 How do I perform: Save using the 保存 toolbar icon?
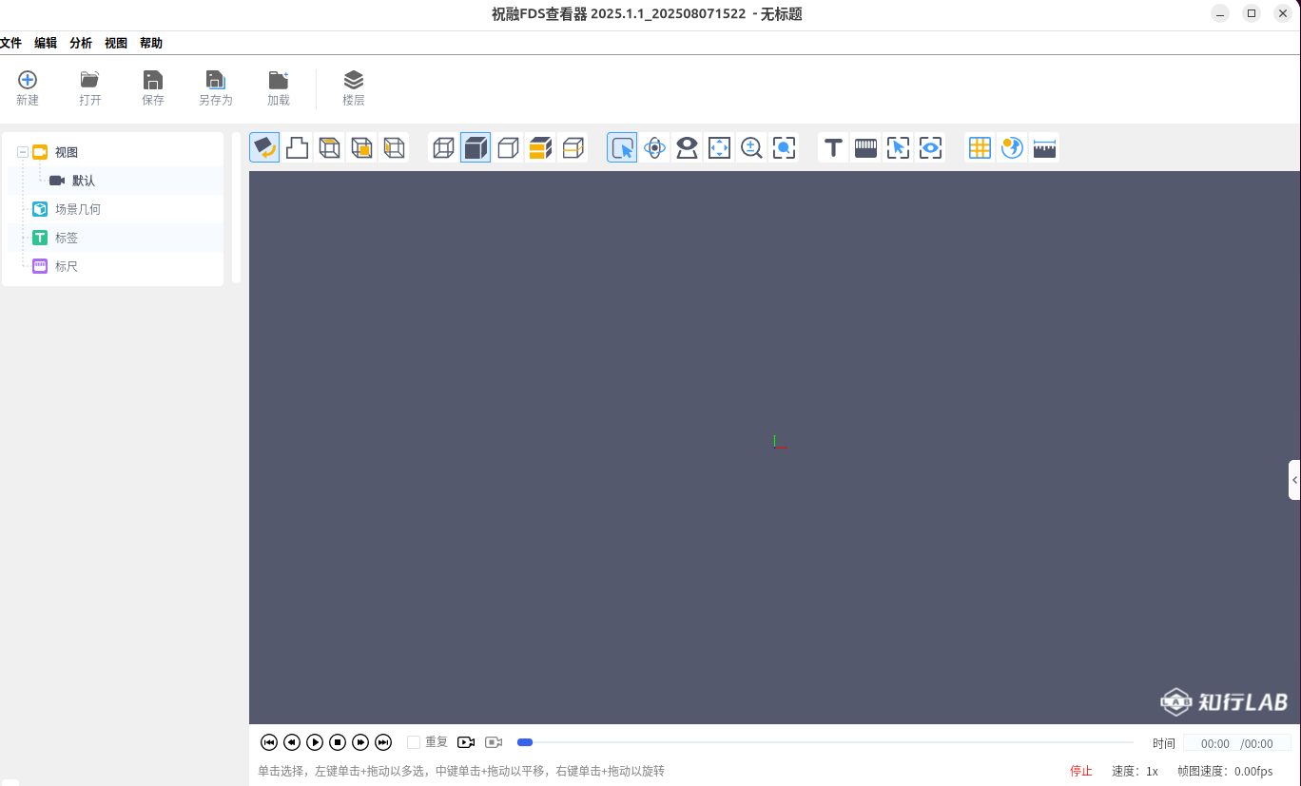coord(153,87)
